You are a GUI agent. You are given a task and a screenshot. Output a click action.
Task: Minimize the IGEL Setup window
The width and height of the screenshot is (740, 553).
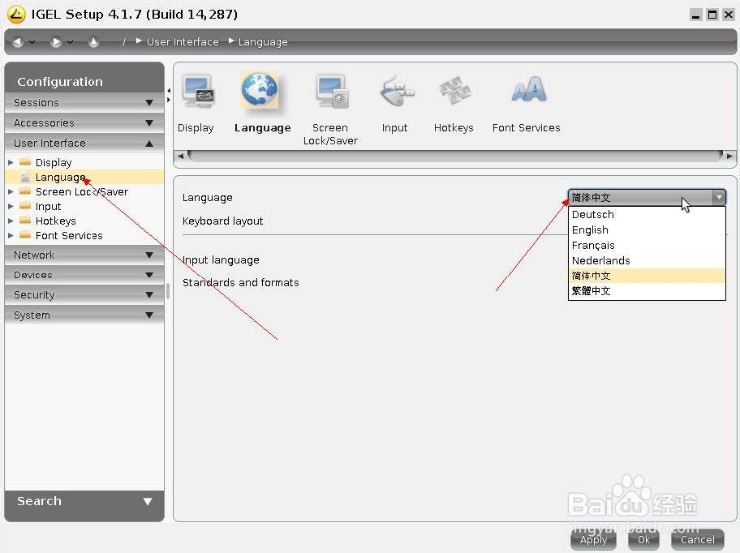695,15
